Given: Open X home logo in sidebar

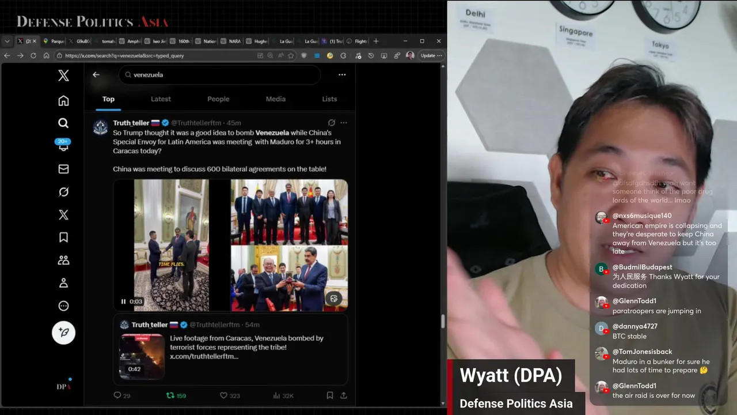Looking at the screenshot, I should tap(63, 76).
